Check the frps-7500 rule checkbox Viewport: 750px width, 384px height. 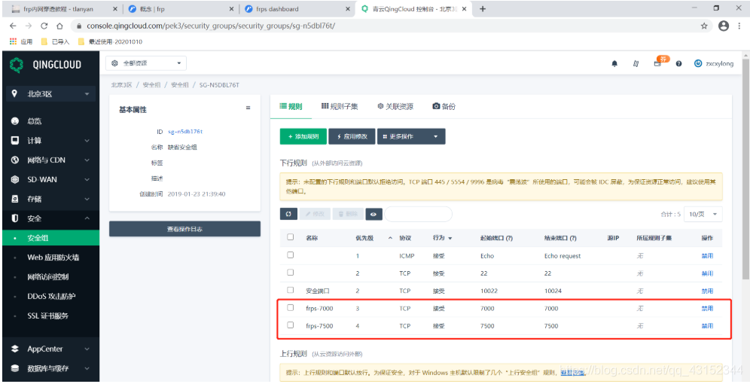[291, 325]
